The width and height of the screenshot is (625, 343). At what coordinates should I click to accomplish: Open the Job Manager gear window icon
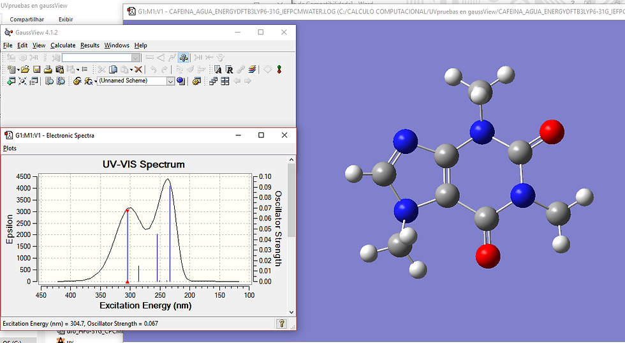tap(196, 81)
